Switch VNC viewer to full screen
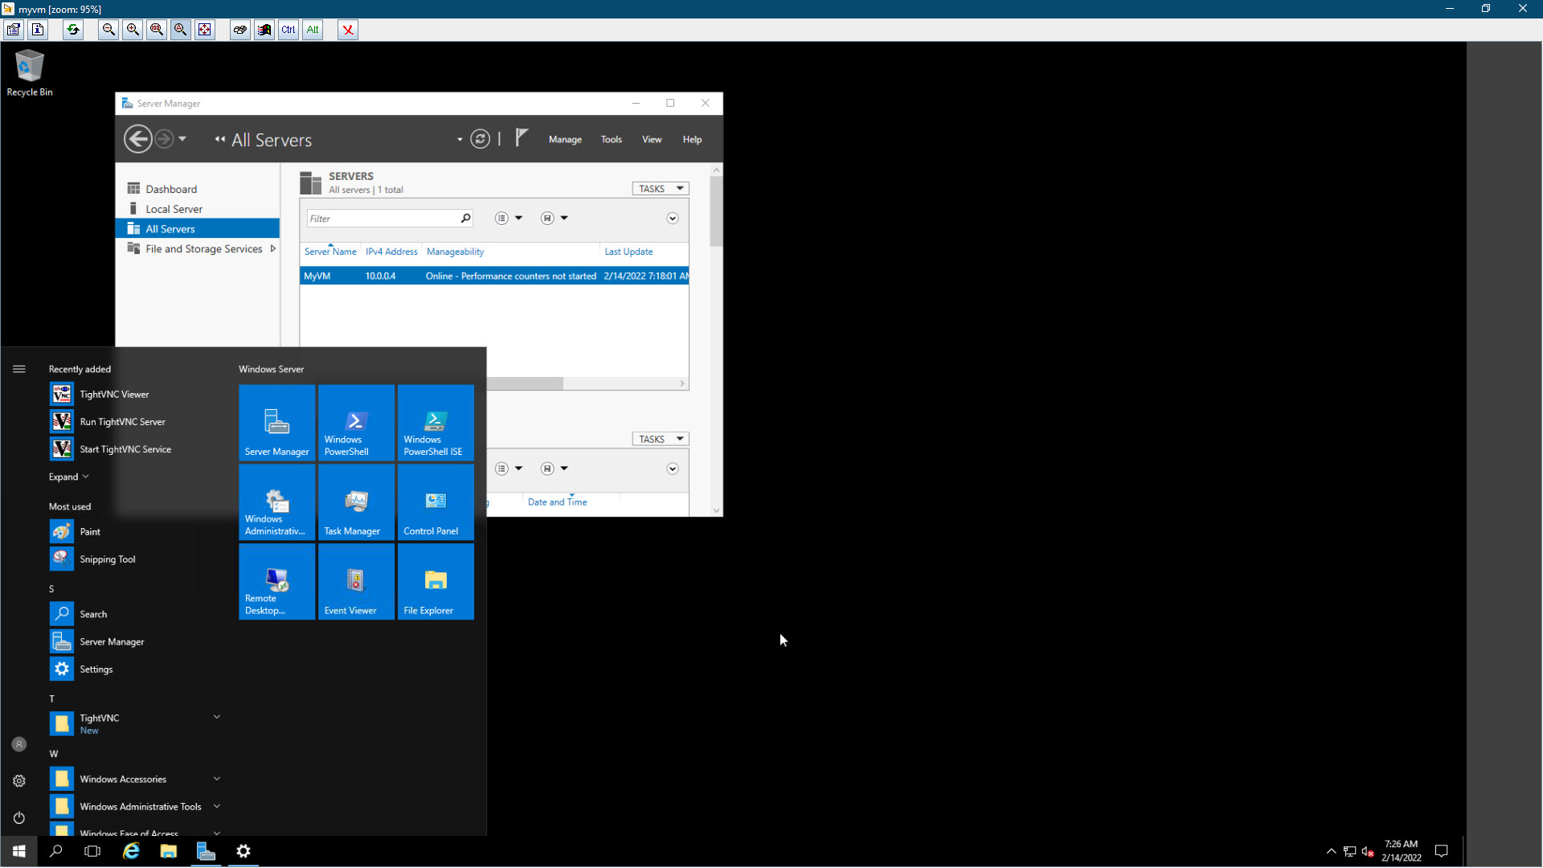1543x868 pixels. pos(205,30)
